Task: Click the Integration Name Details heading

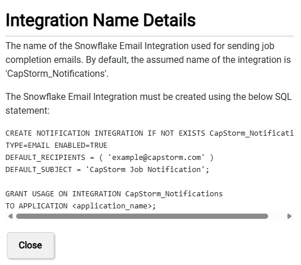Action: pos(101,20)
